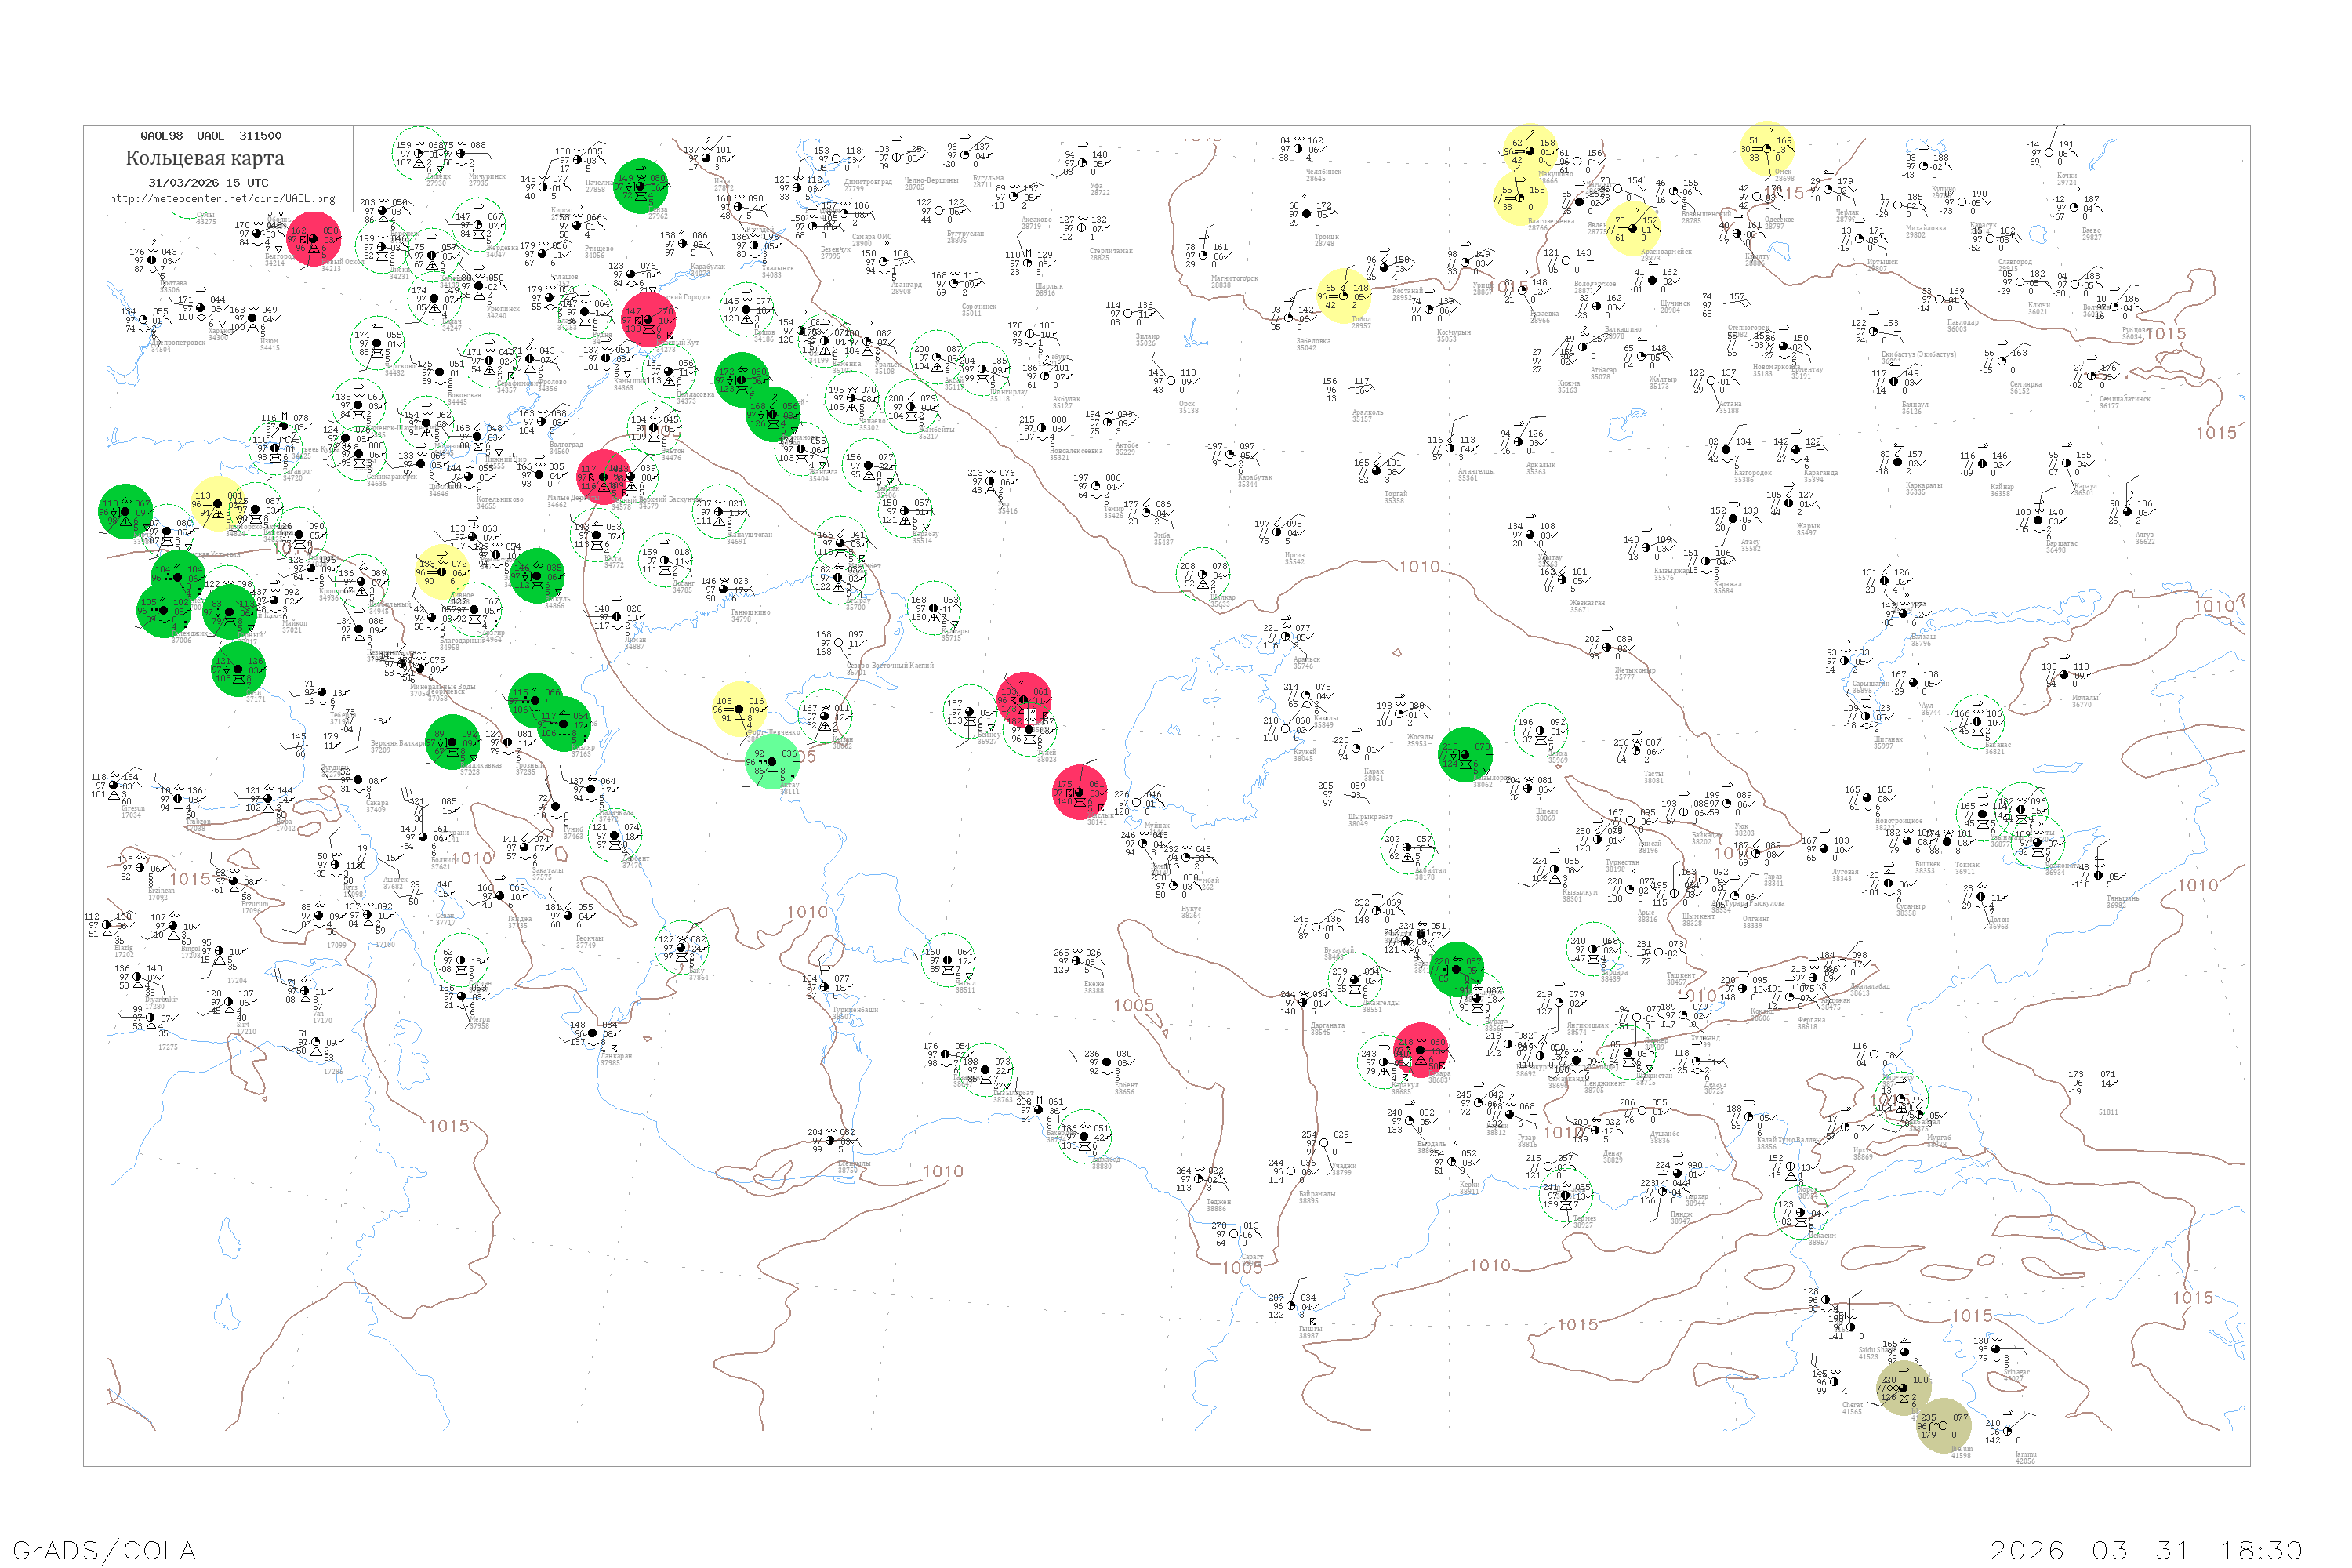The height and width of the screenshot is (1568, 2352).
Task: Select the yellow circle at Форт-Шевченко station
Action: (x=740, y=709)
